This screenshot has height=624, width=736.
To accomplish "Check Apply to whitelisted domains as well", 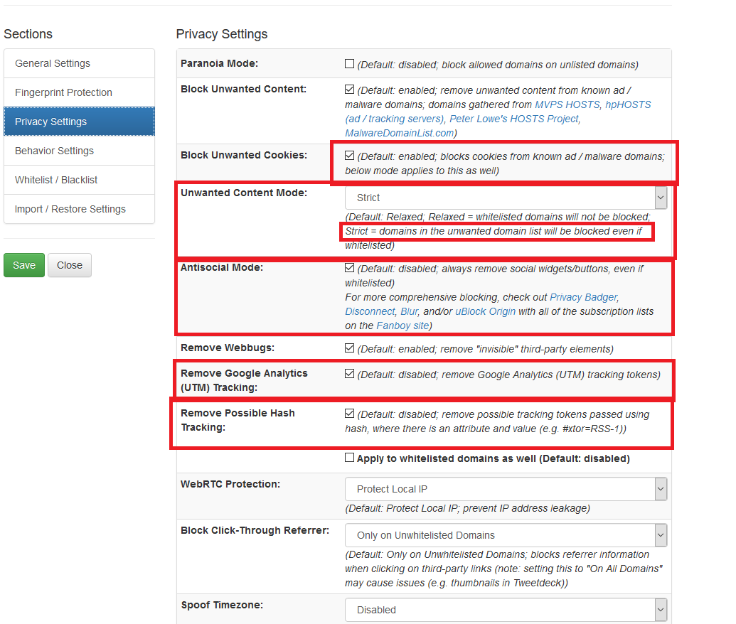I will [x=349, y=458].
